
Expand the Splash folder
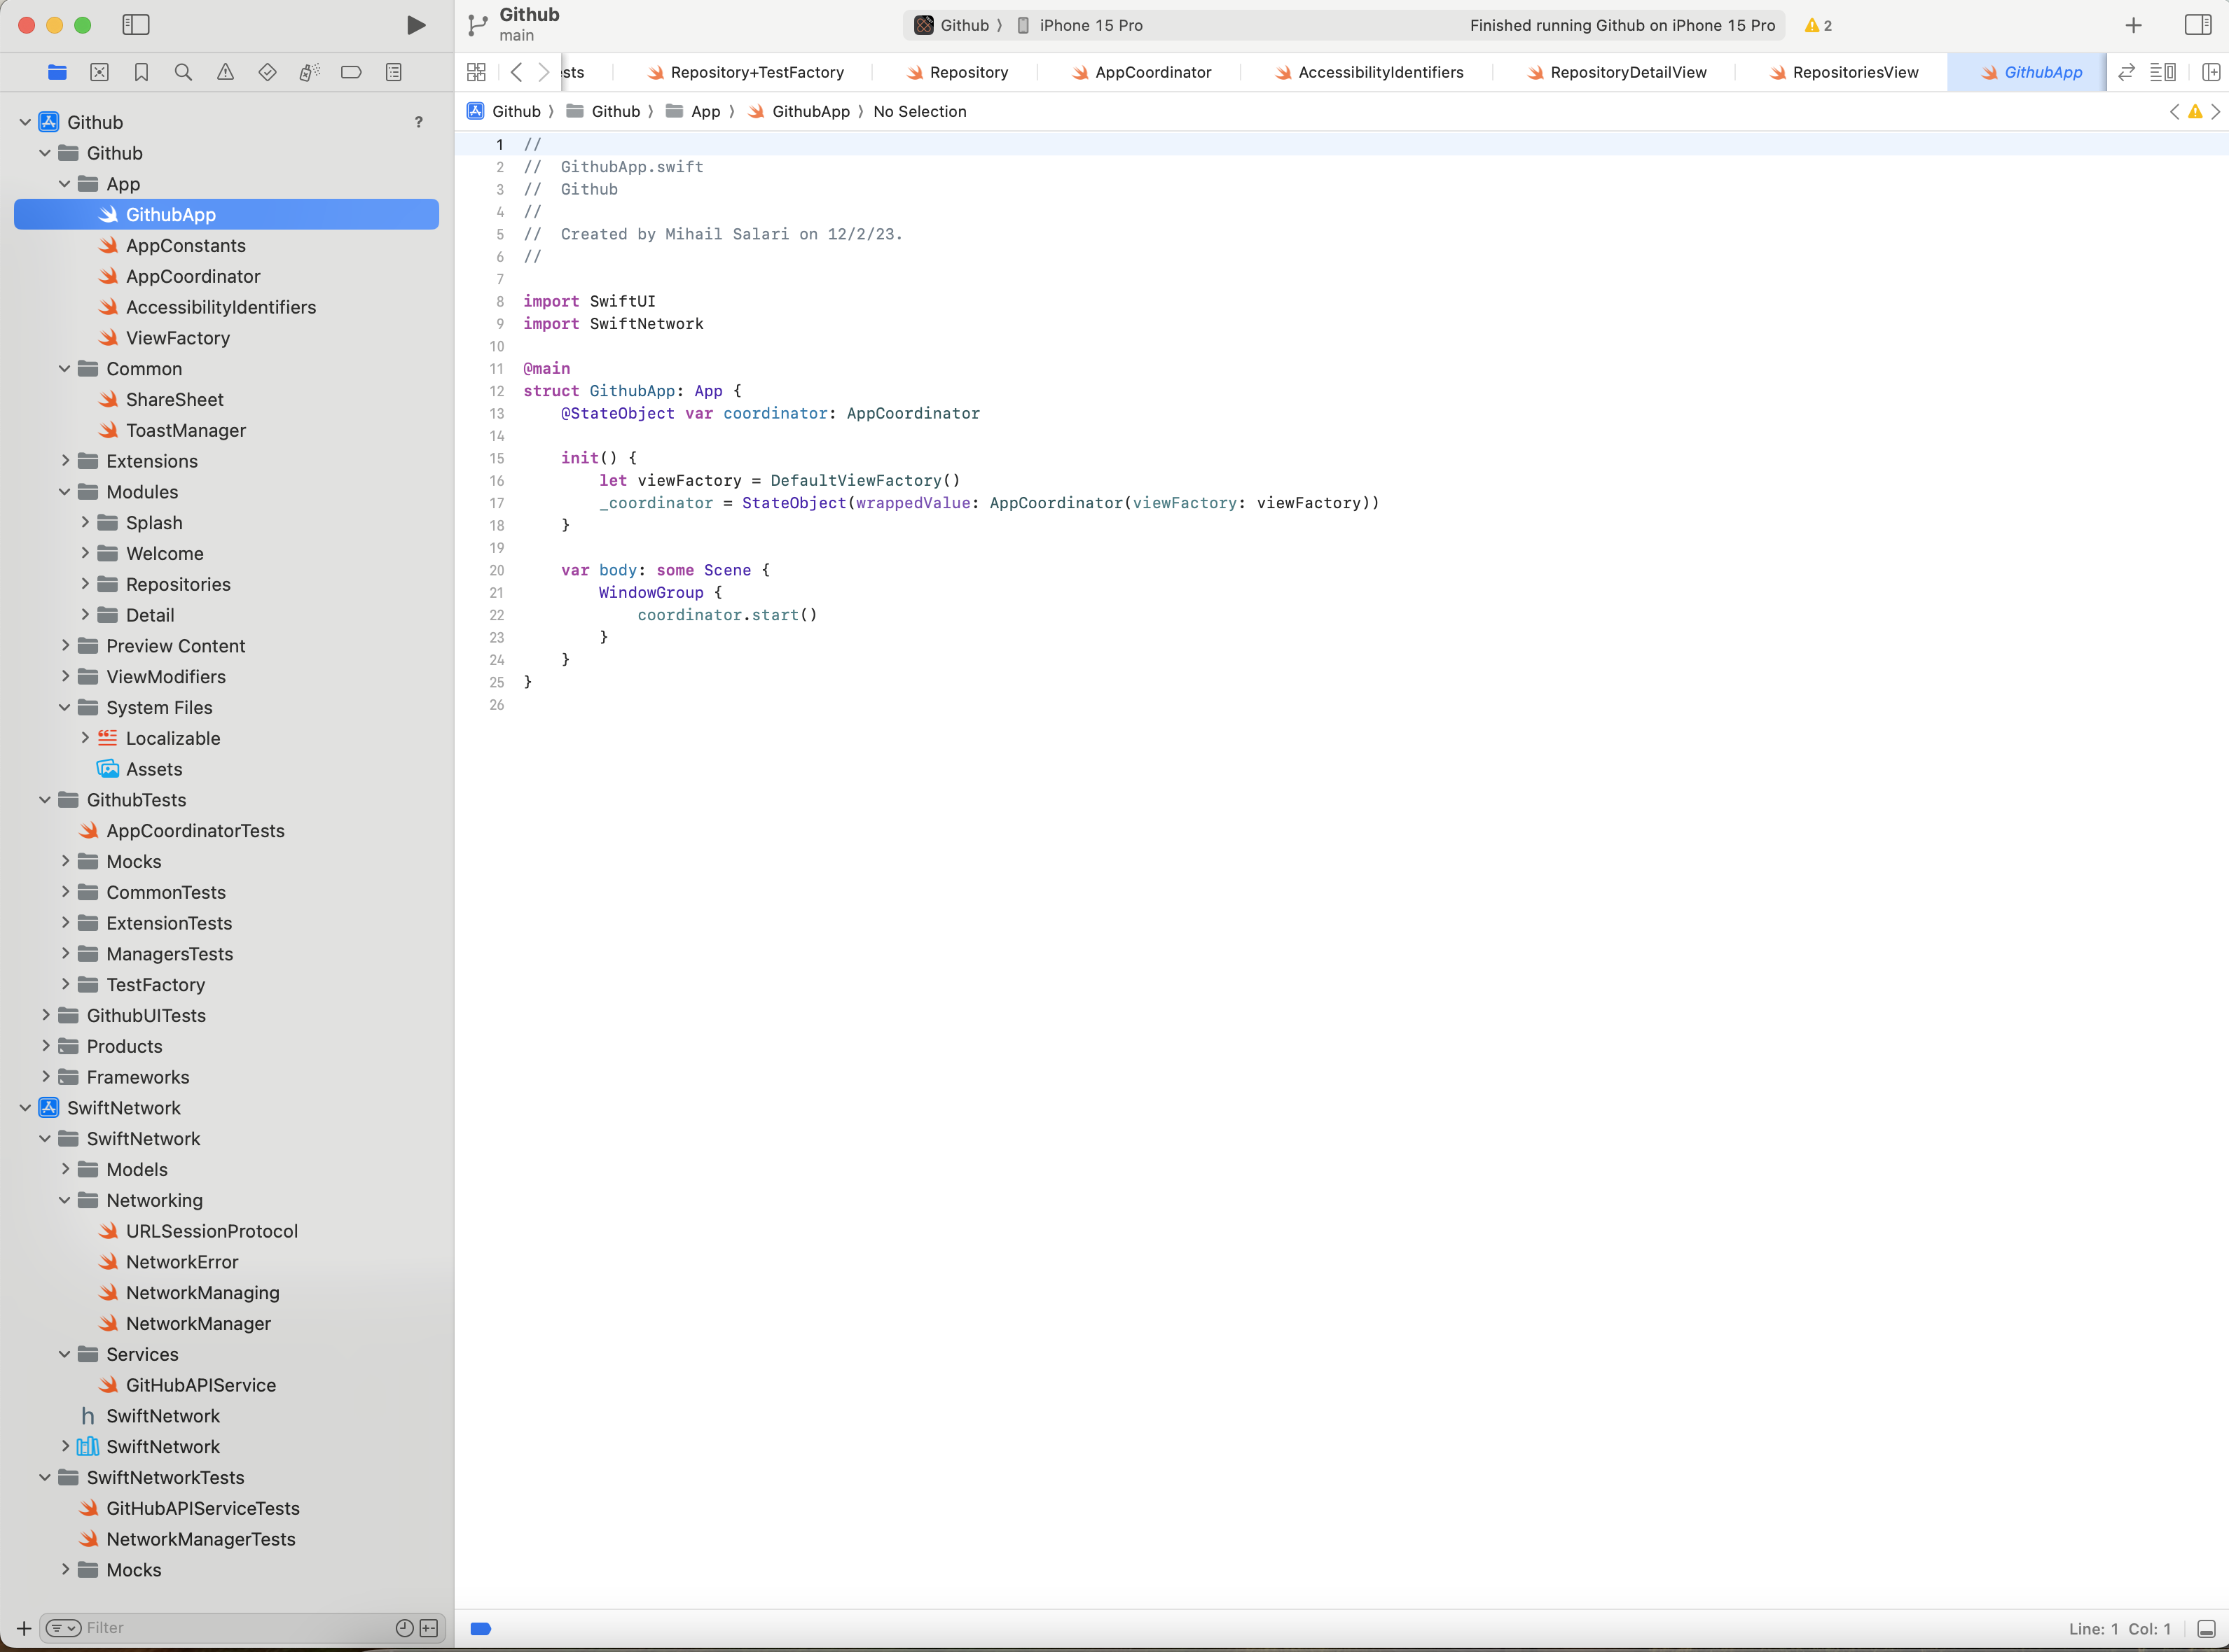pos(85,522)
